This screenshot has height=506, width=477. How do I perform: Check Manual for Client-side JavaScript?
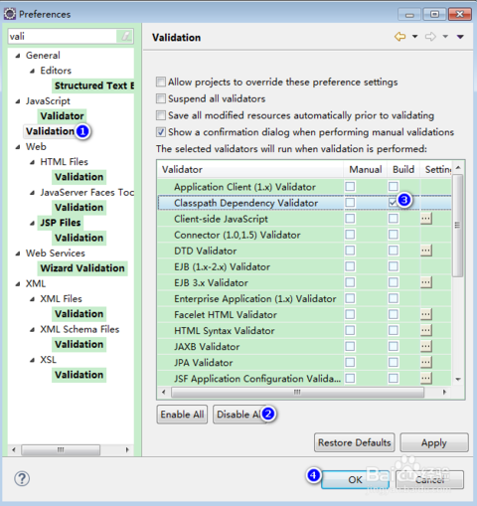tap(350, 219)
